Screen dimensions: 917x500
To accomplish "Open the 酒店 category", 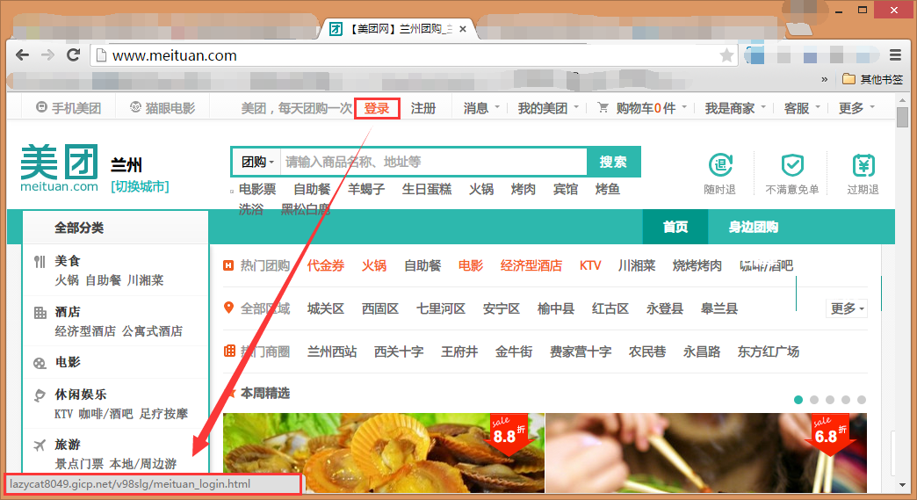I will click(x=68, y=312).
